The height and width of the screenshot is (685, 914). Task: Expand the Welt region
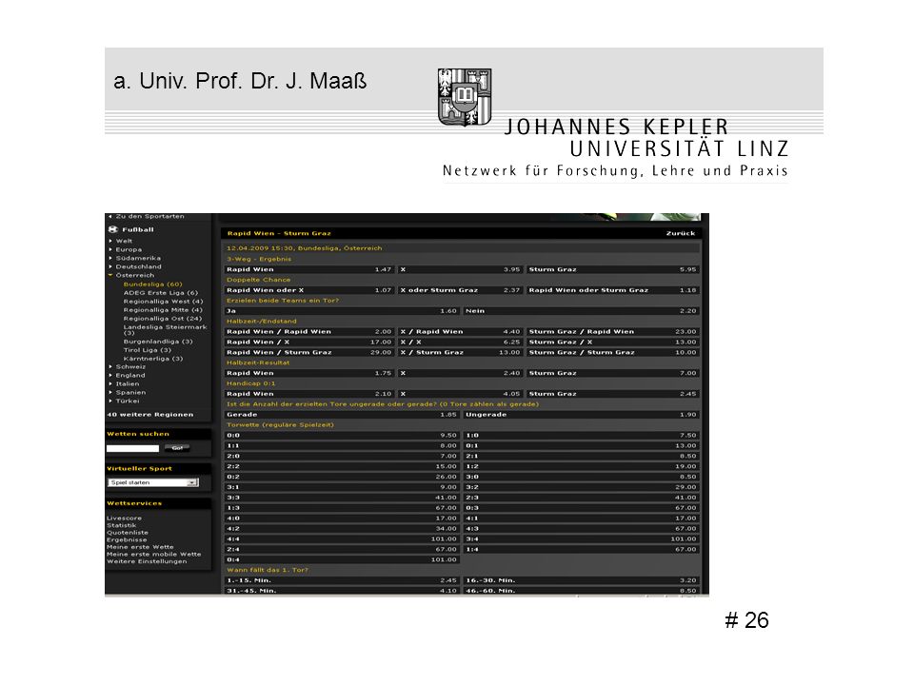[124, 241]
